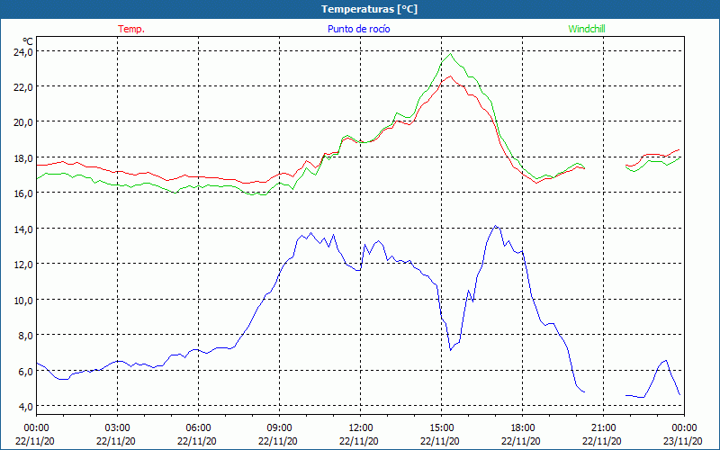Image resolution: width=720 pixels, height=450 pixels.
Task: Click the 'Temperaturas [°C]' chart title
Action: [369, 9]
